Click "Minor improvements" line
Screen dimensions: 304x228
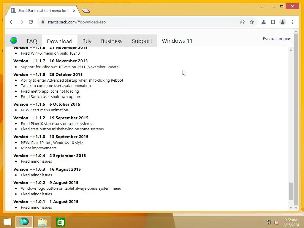(39, 148)
